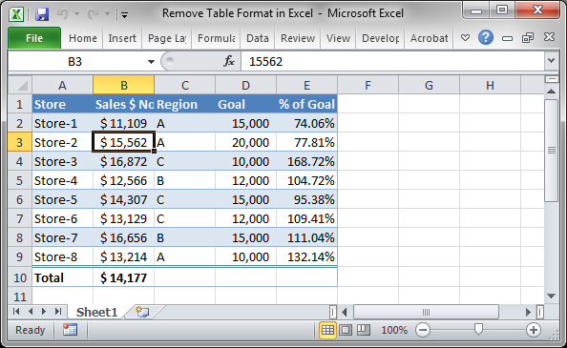Click the Undo arrow icon

(63, 14)
